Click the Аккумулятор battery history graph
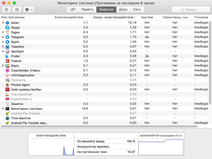 tap(161, 147)
